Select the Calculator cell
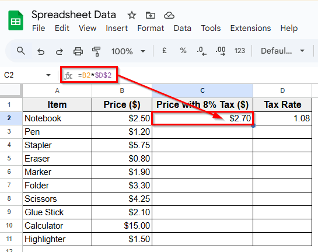318x252 pixels. 57,226
